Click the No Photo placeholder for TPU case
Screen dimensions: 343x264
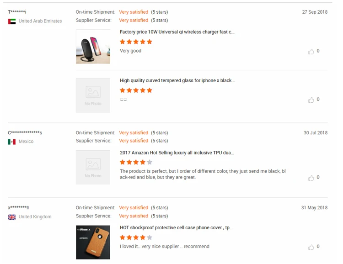[x=93, y=167]
